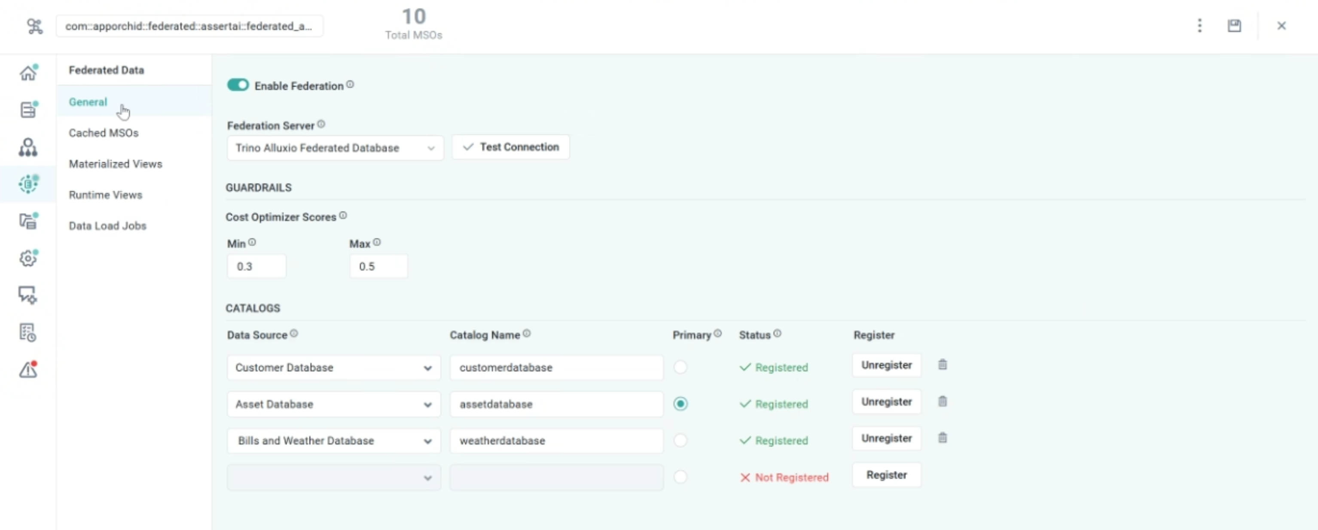Open the three-dot more options menu
Image resolution: width=1318 pixels, height=530 pixels.
1199,26
